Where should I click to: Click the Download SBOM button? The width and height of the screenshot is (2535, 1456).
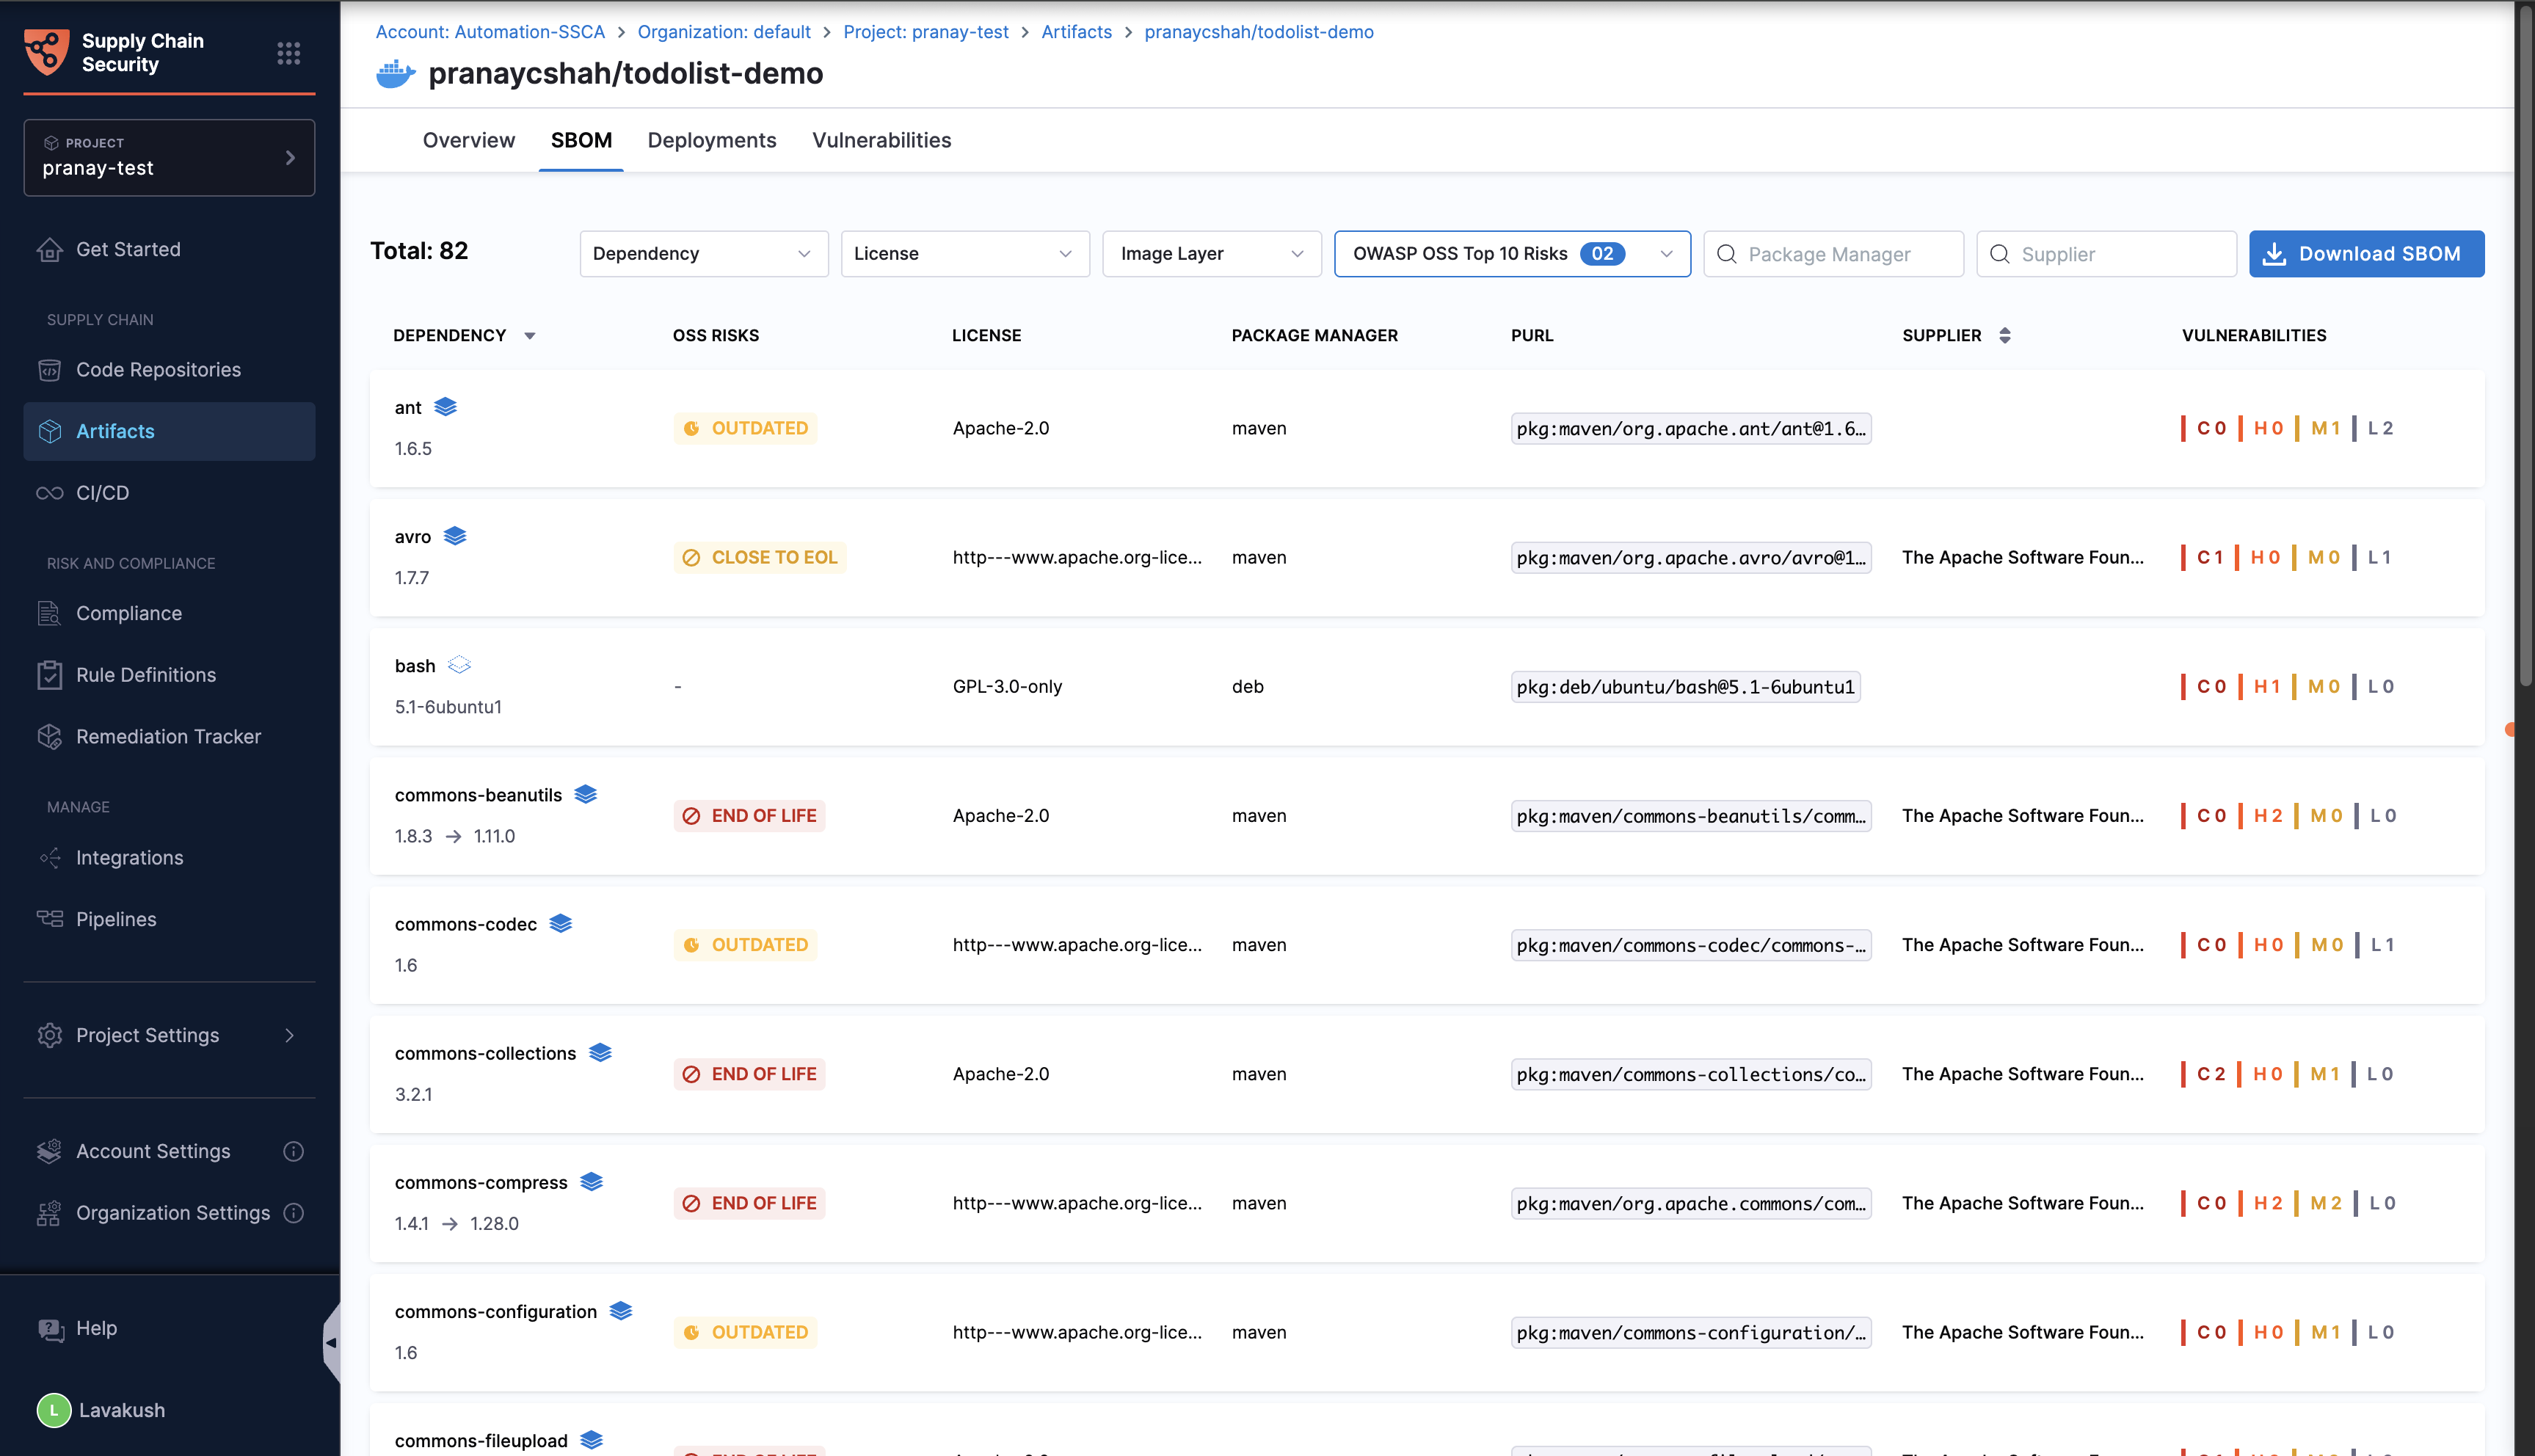point(2366,254)
